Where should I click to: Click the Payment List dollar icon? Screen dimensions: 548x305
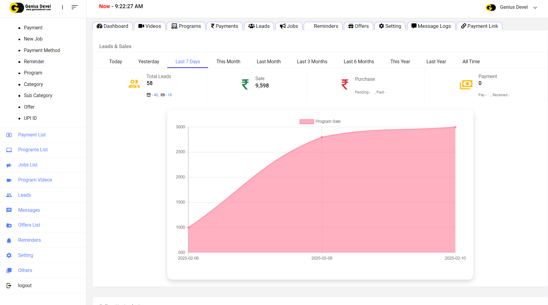point(9,135)
